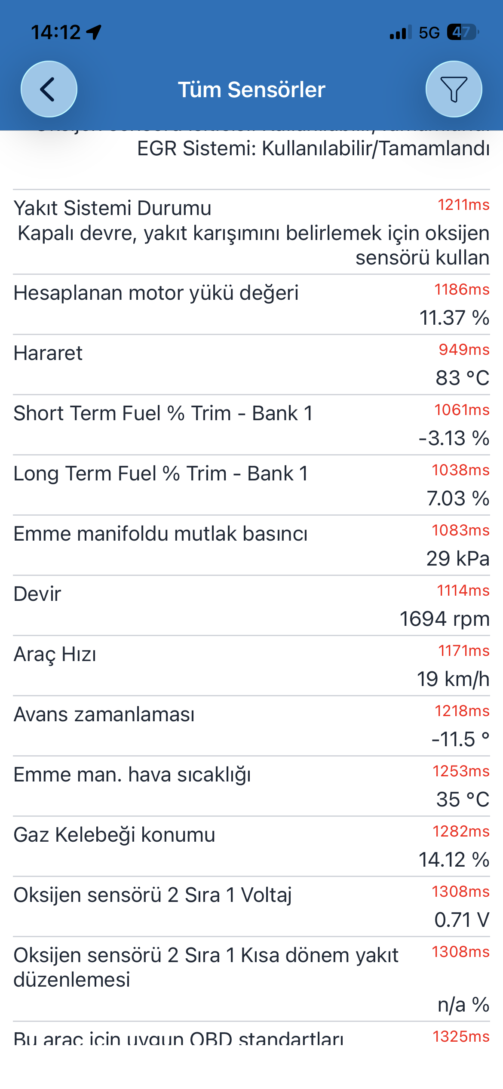Open Short Term Fuel % Trim - Bank 1
The image size is (503, 1089).
(252, 425)
